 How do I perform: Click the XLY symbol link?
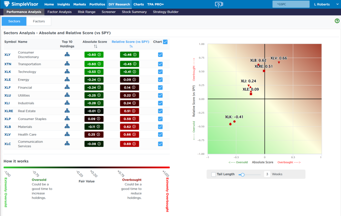tap(7, 55)
